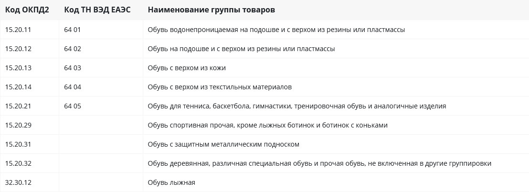Select the OKPD2 code 15.20.32 cell
This screenshot has width=529, height=192.
coord(18,164)
